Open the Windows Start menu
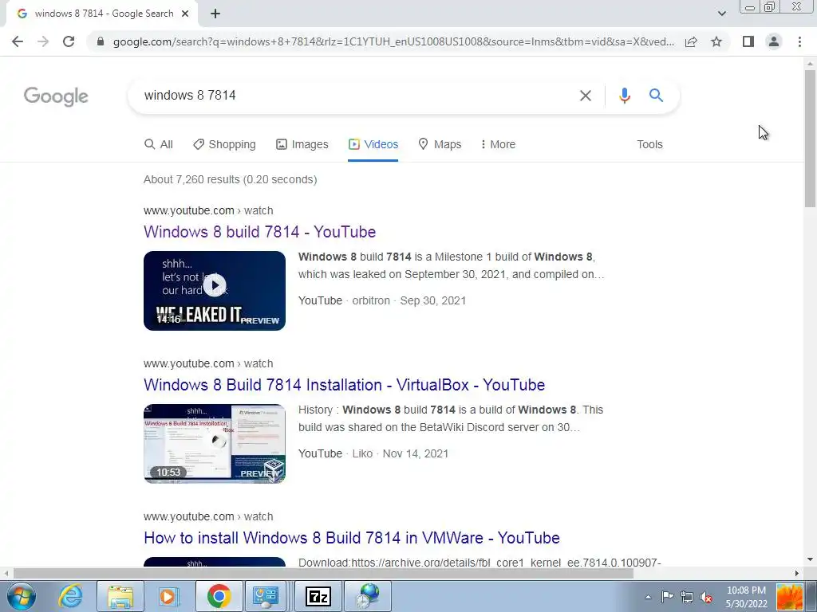Screen dimensions: 817x612 click(21, 596)
